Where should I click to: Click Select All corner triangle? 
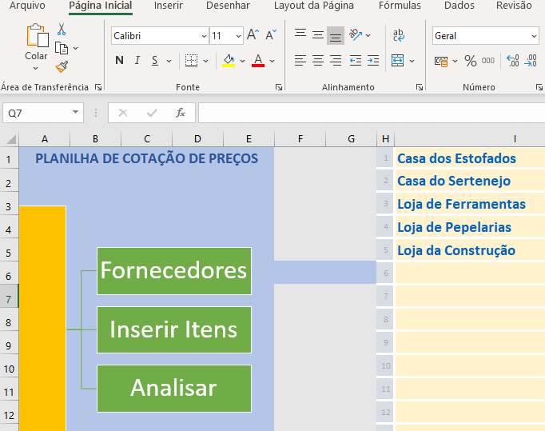pyautogui.click(x=10, y=139)
